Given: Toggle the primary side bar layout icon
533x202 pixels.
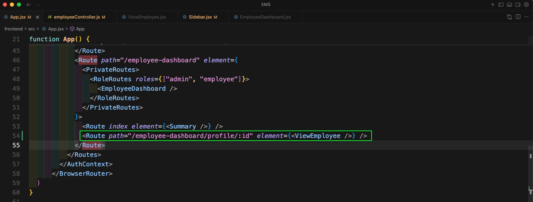Looking at the screenshot, I should 501,5.
